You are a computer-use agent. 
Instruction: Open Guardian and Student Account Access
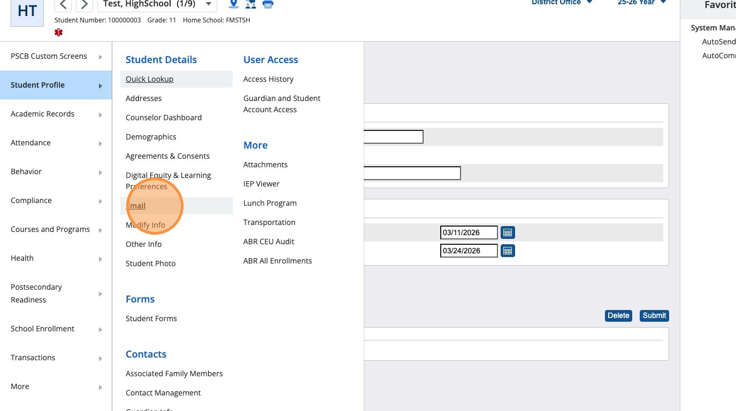tap(282, 104)
